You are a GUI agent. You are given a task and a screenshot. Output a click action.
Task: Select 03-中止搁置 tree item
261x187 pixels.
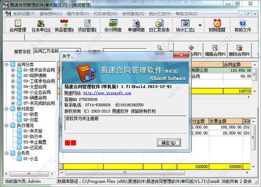coord(35,142)
